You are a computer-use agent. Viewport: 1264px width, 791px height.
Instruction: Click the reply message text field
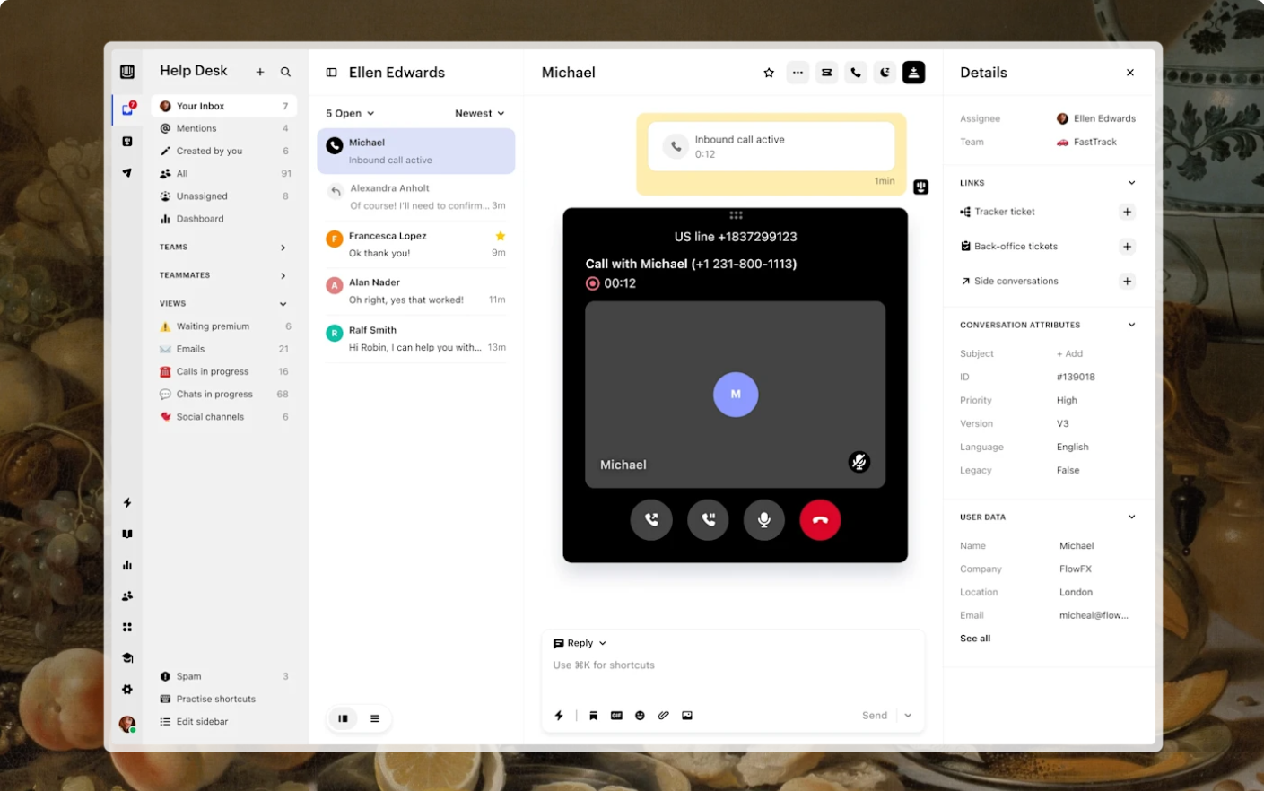[731, 665]
